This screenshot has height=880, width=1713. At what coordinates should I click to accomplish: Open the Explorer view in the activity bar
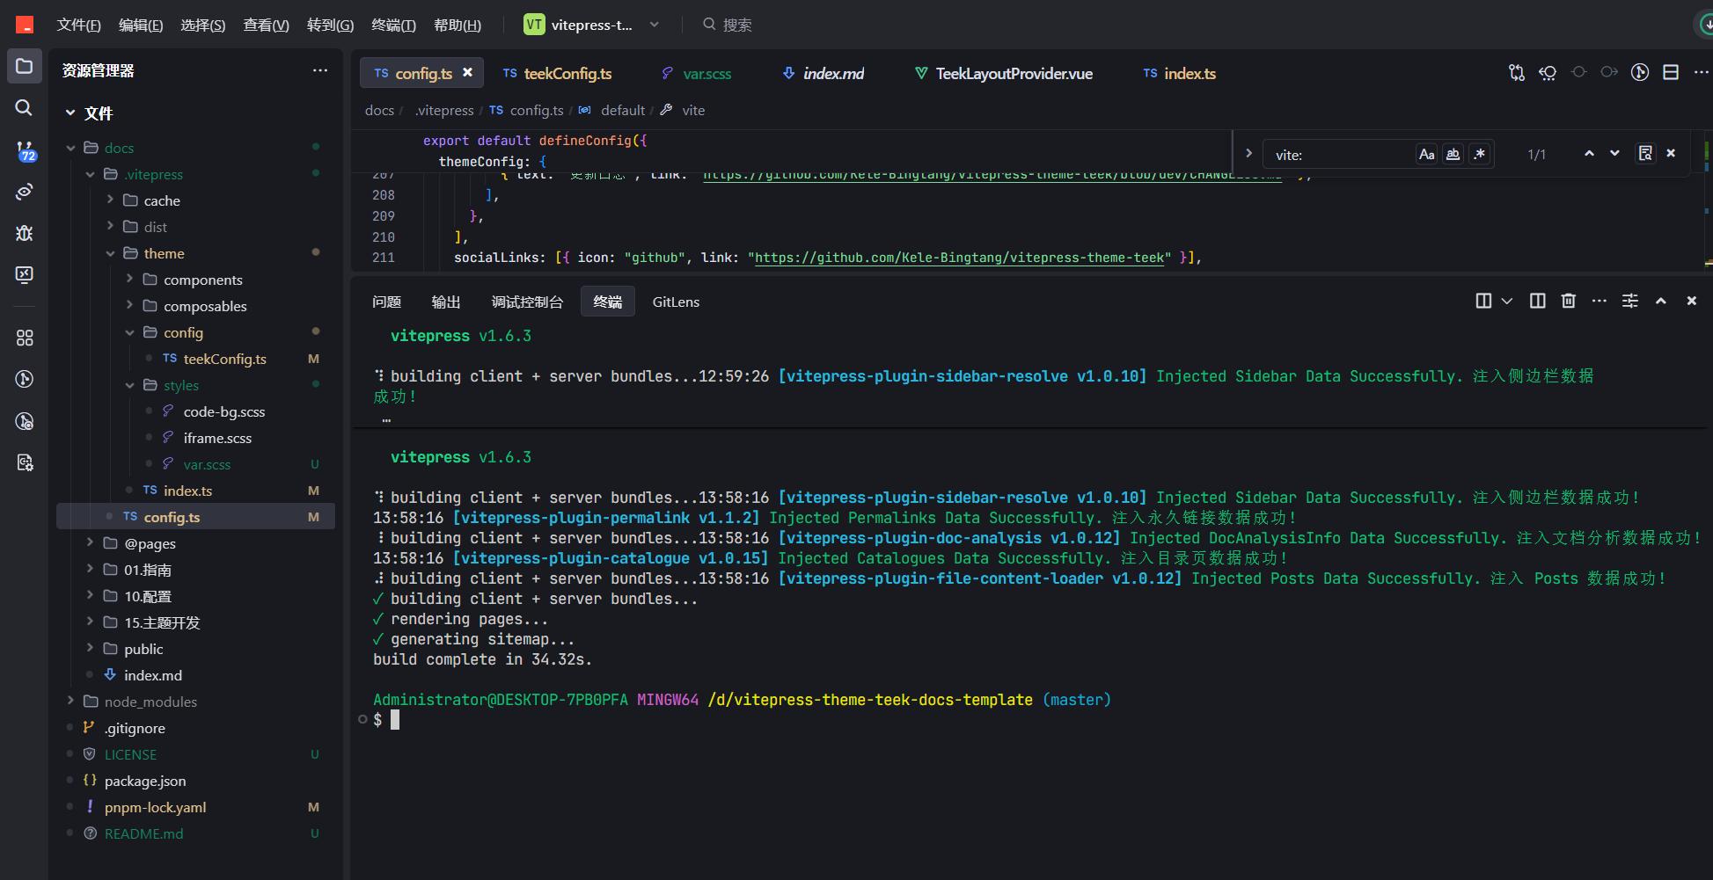coord(25,67)
